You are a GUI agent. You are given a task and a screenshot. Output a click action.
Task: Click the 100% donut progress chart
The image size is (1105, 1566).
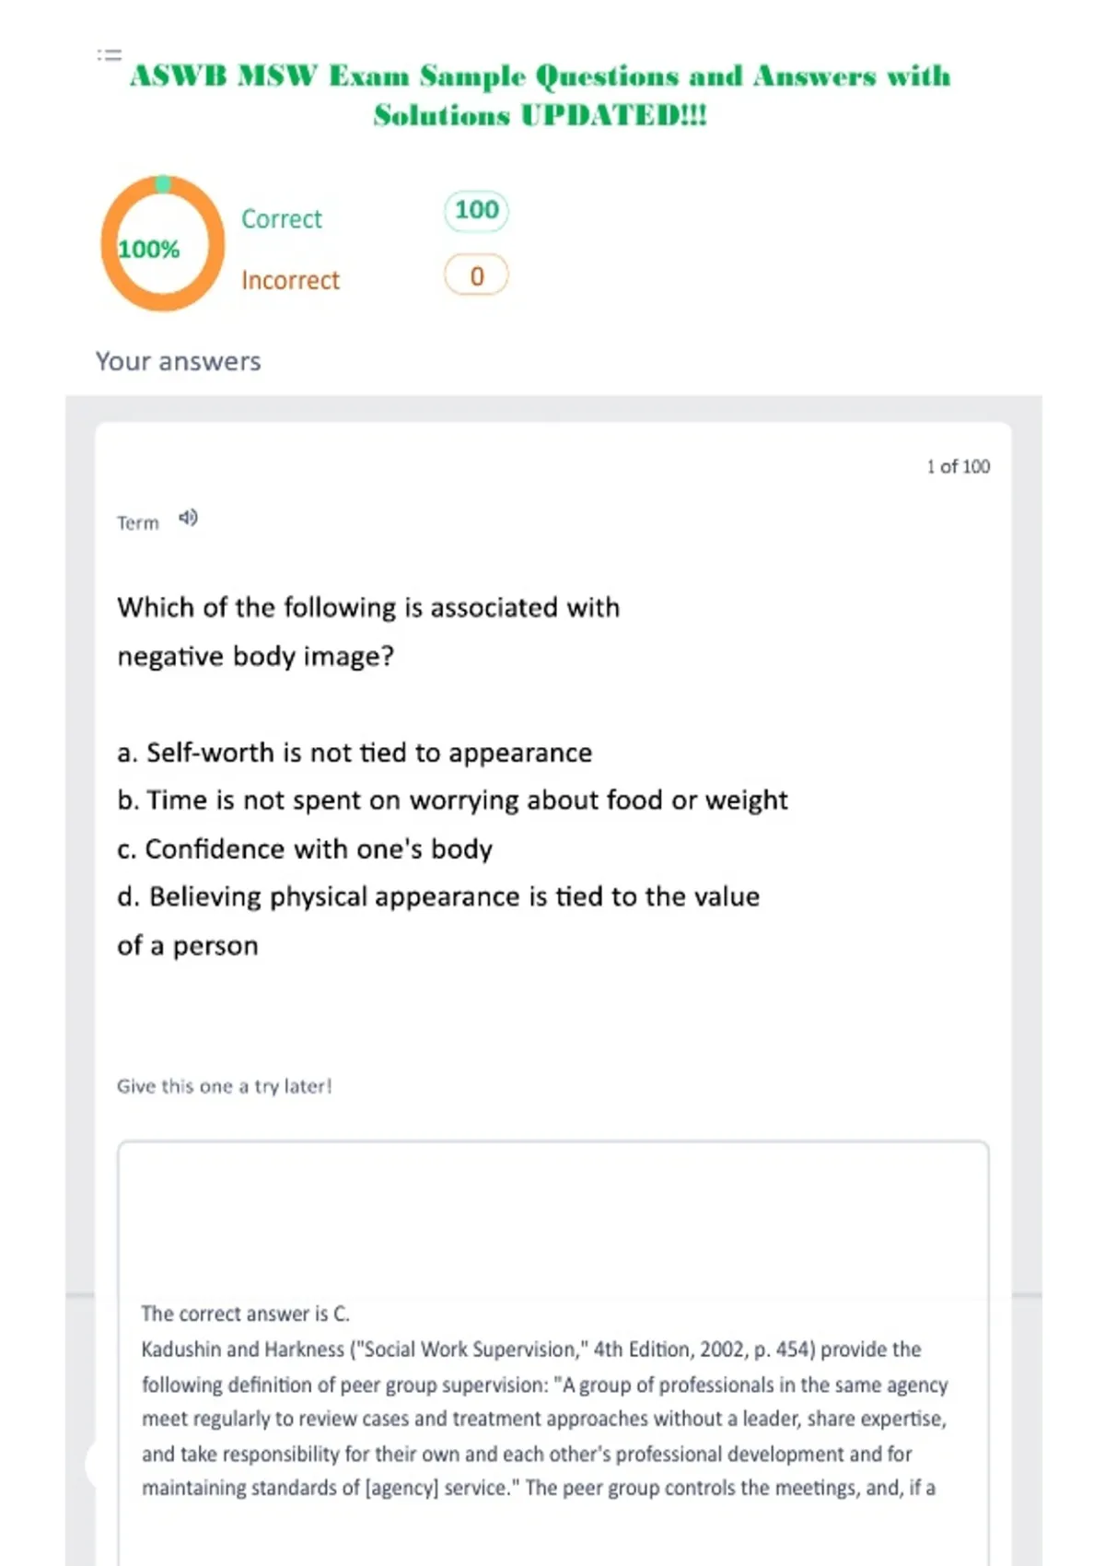(x=162, y=244)
